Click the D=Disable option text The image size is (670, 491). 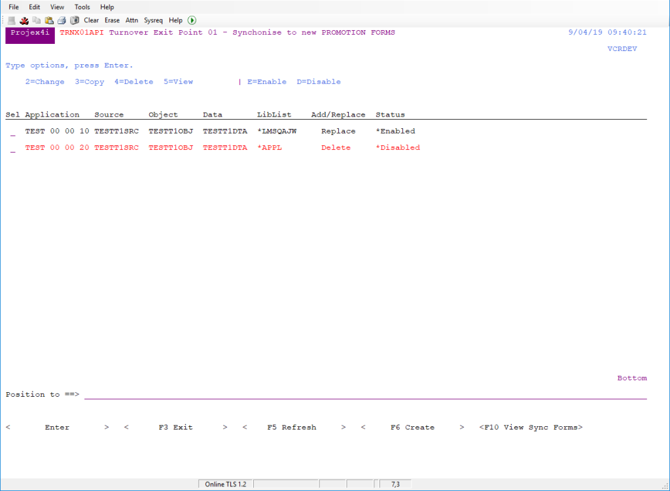tap(319, 82)
